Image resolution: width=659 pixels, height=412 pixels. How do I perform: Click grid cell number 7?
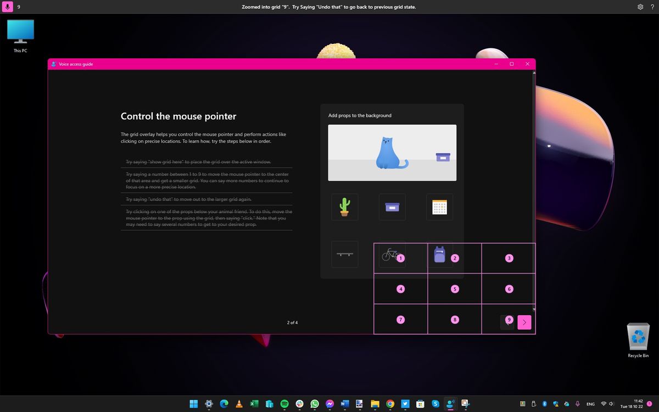click(x=401, y=319)
